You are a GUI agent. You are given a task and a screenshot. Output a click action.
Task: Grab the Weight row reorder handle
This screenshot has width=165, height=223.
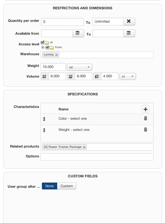pyautogui.click(x=44, y=130)
